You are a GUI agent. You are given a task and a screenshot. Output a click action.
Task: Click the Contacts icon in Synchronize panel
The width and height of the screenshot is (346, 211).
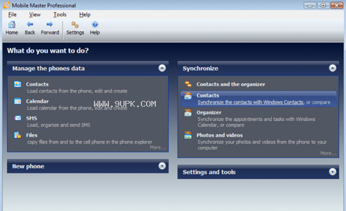(188, 96)
